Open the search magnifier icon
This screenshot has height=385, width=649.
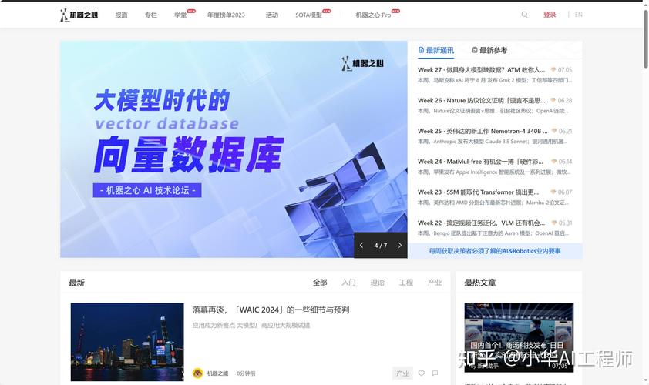(524, 15)
